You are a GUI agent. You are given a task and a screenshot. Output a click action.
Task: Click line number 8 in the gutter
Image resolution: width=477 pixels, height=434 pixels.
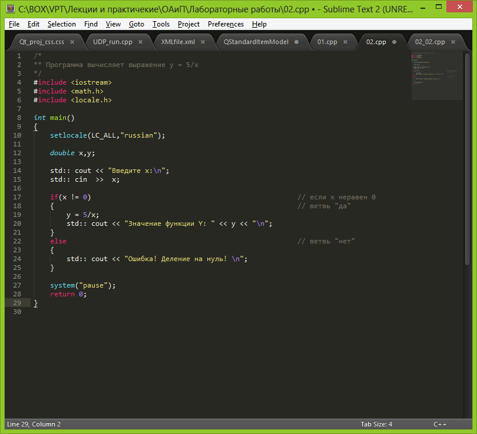point(19,118)
